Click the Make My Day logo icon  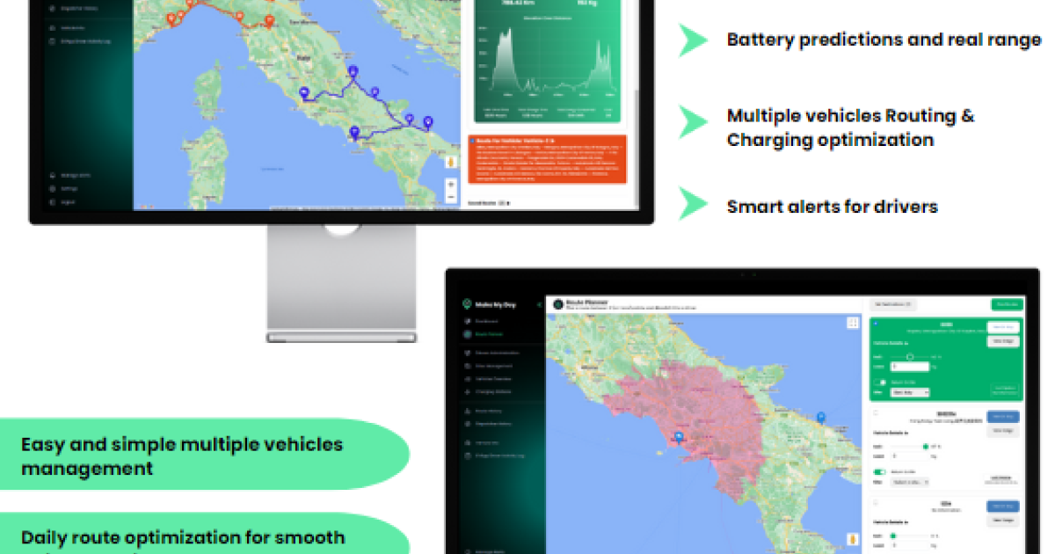pos(465,304)
